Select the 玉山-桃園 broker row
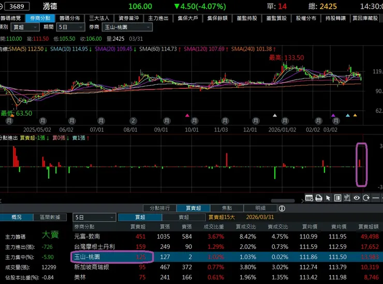This screenshot has height=284, width=383. pyautogui.click(x=228, y=257)
